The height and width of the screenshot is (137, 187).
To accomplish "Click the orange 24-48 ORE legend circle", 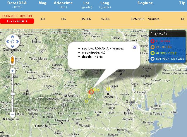I will tap(152, 47).
